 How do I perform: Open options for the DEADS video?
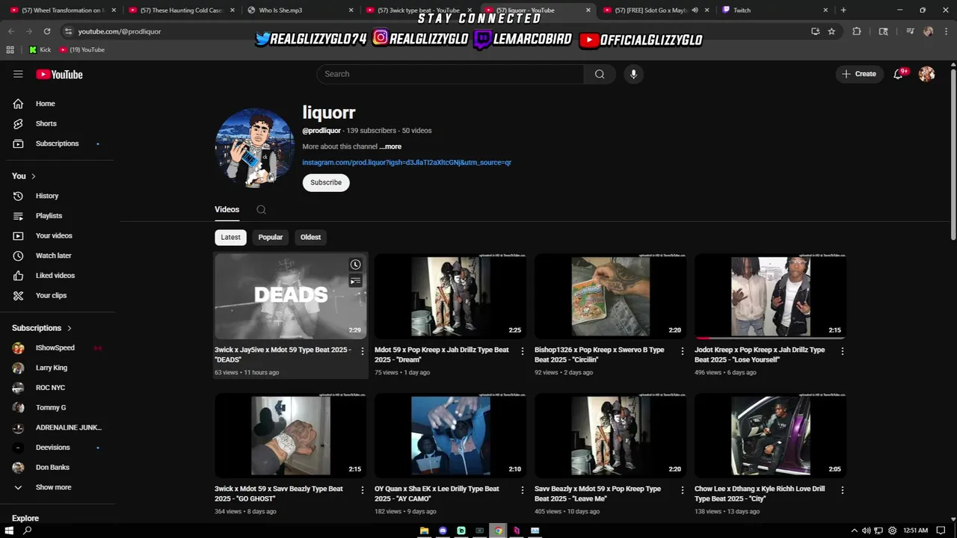pyautogui.click(x=363, y=351)
